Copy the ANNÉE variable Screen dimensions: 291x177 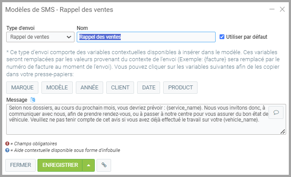pos(90,88)
